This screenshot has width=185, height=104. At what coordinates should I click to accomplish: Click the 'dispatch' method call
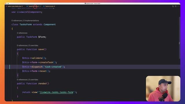(x=37, y=67)
